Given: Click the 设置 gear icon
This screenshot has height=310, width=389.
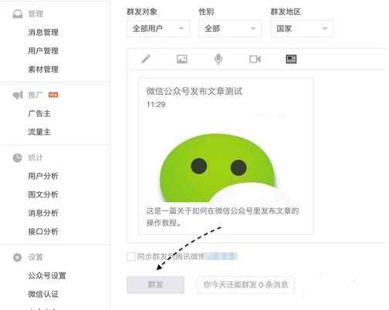Looking at the screenshot, I should tap(18, 257).
